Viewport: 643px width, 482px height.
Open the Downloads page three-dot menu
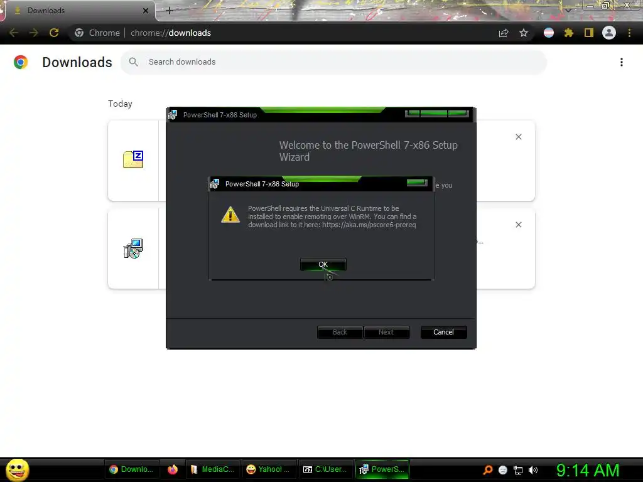click(621, 62)
